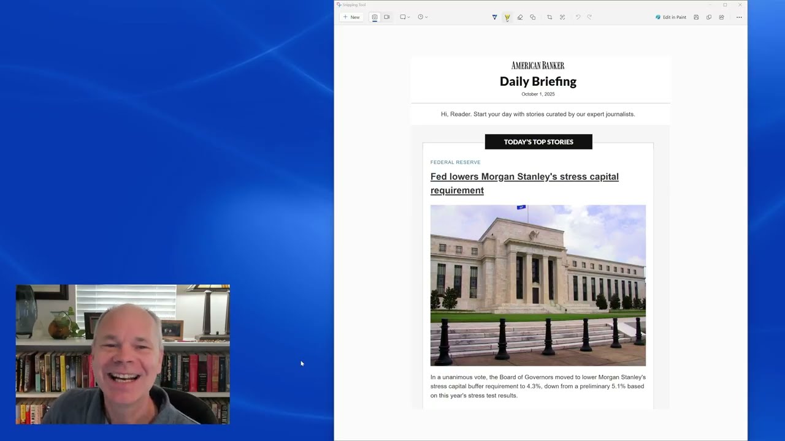Viewport: 785px width, 441px height.
Task: Open the text actions tool
Action: click(x=562, y=17)
